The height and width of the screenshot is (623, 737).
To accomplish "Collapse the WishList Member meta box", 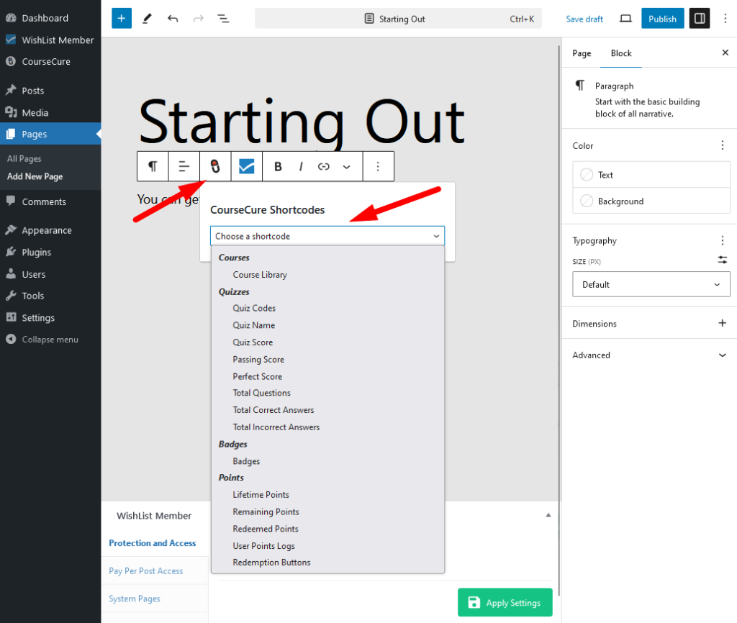I will pyautogui.click(x=548, y=515).
